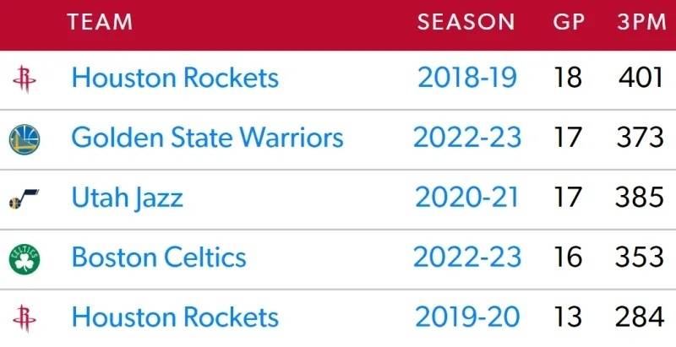This screenshot has width=676, height=347.
Task: Click the Rockets logo in the 2019-20 row
Action: click(25, 318)
